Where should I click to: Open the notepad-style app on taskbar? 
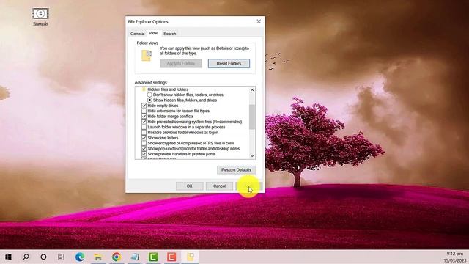[x=135, y=257]
